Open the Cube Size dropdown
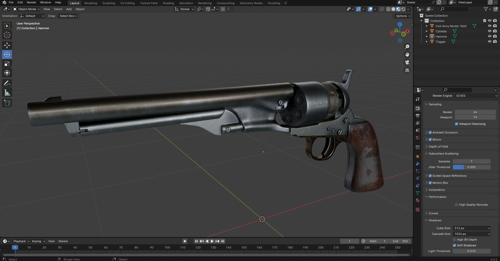The height and width of the screenshot is (261, 500). (x=472, y=228)
